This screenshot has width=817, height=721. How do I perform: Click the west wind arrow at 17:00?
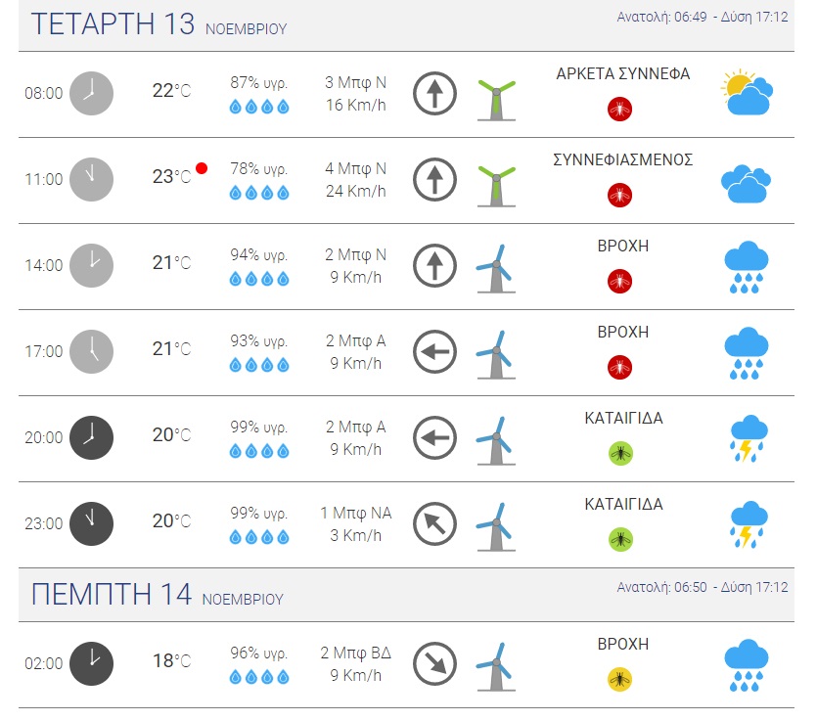[434, 351]
